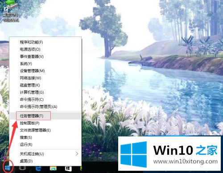
Task: Open Task View on the taskbar
Action: coord(22,168)
